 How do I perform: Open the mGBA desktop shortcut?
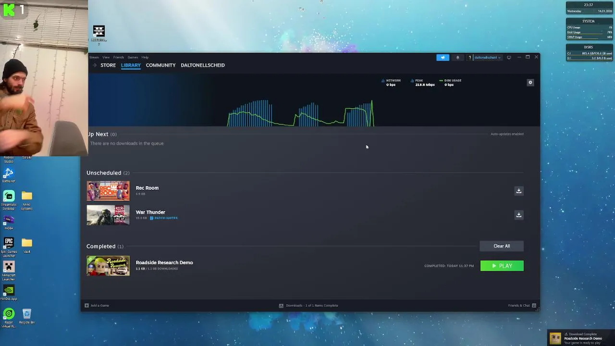tap(9, 222)
